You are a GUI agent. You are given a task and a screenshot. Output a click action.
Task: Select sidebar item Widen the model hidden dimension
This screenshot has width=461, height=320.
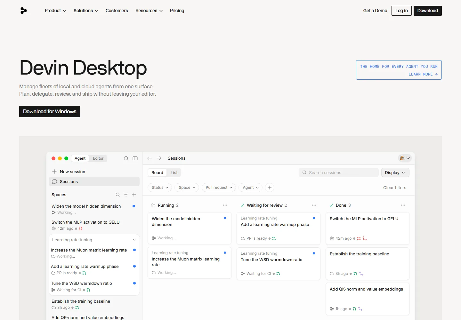[94, 209]
